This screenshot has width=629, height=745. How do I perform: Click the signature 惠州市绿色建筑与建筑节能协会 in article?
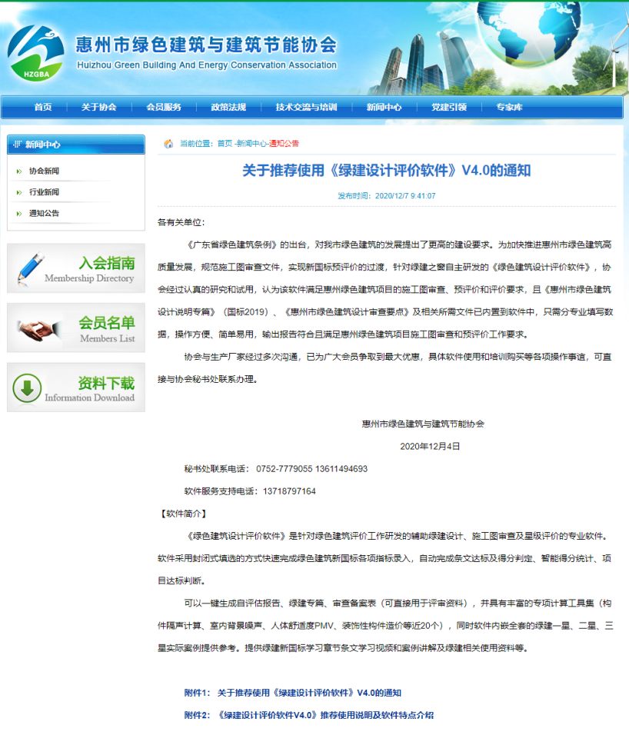click(423, 424)
